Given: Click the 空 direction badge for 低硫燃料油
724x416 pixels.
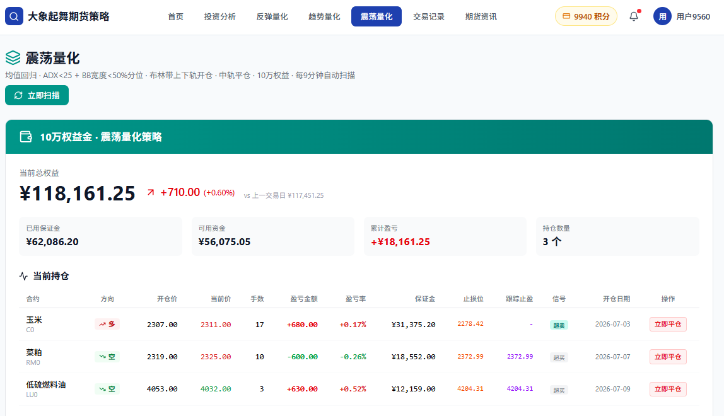Looking at the screenshot, I should click(x=107, y=389).
